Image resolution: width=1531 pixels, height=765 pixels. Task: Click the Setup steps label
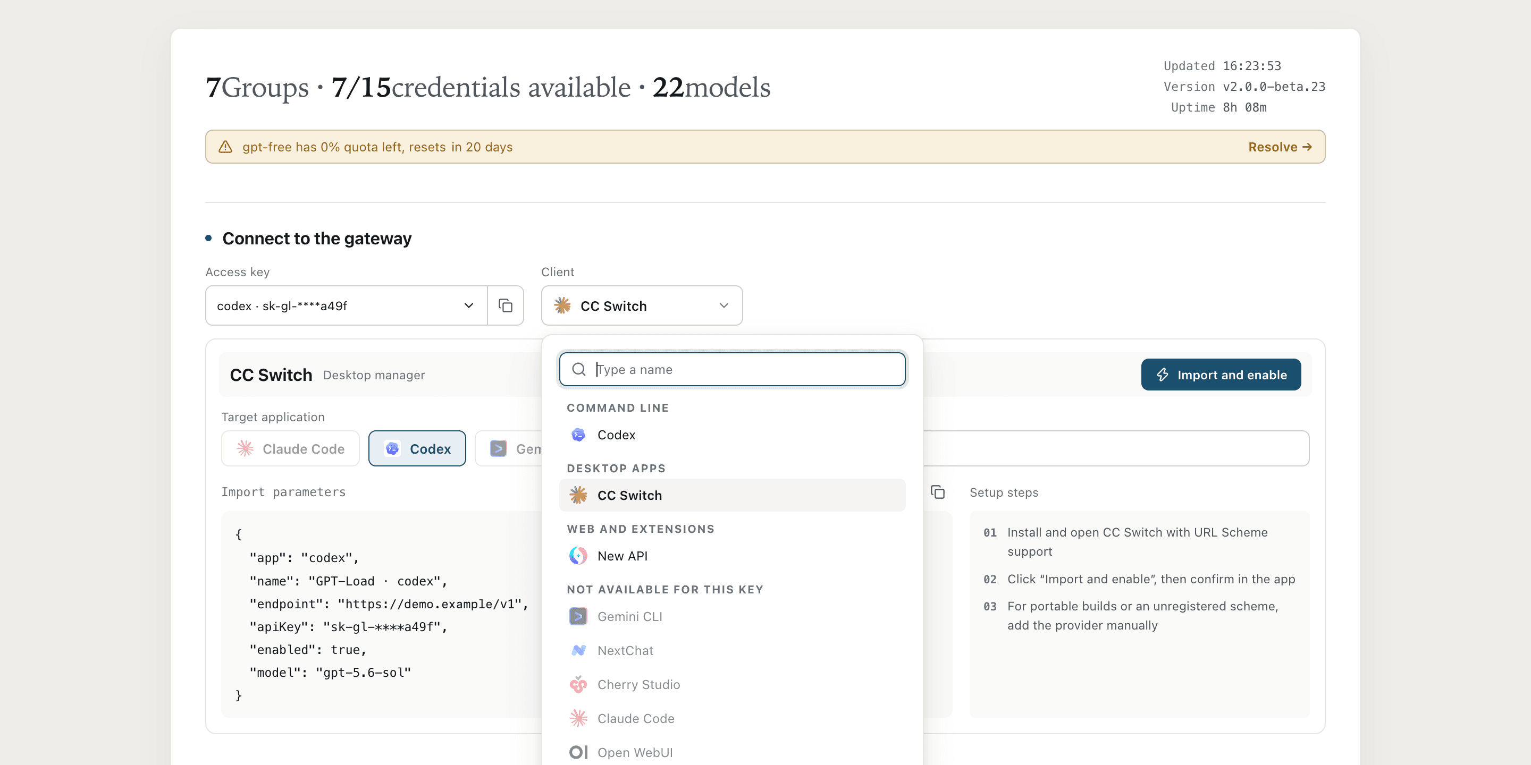click(1004, 492)
